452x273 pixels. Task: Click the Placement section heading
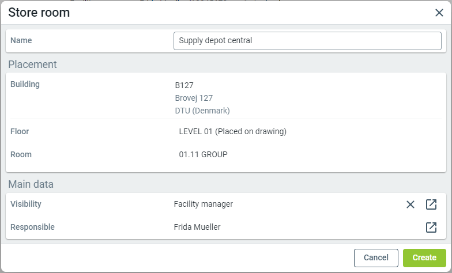tap(32, 65)
